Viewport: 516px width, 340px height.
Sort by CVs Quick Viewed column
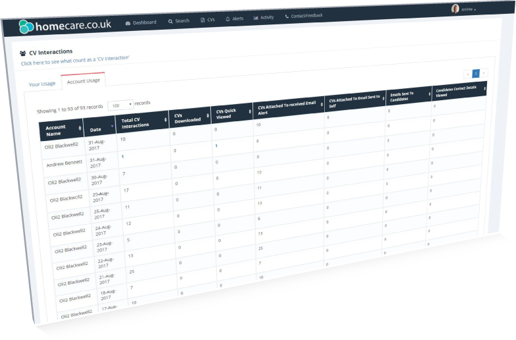click(x=232, y=113)
